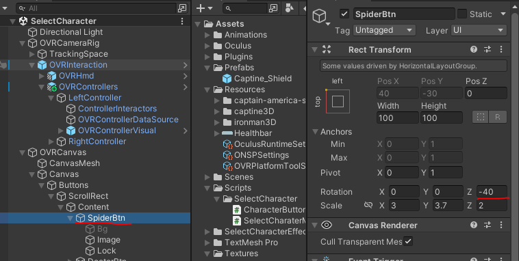Toggle Canvas Renderer eye icon
The image size is (519, 261).
tap(327, 225)
